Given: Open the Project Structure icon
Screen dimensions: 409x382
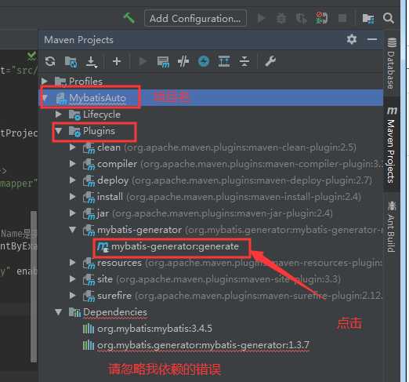Looking at the screenshot, I should pos(368,19).
